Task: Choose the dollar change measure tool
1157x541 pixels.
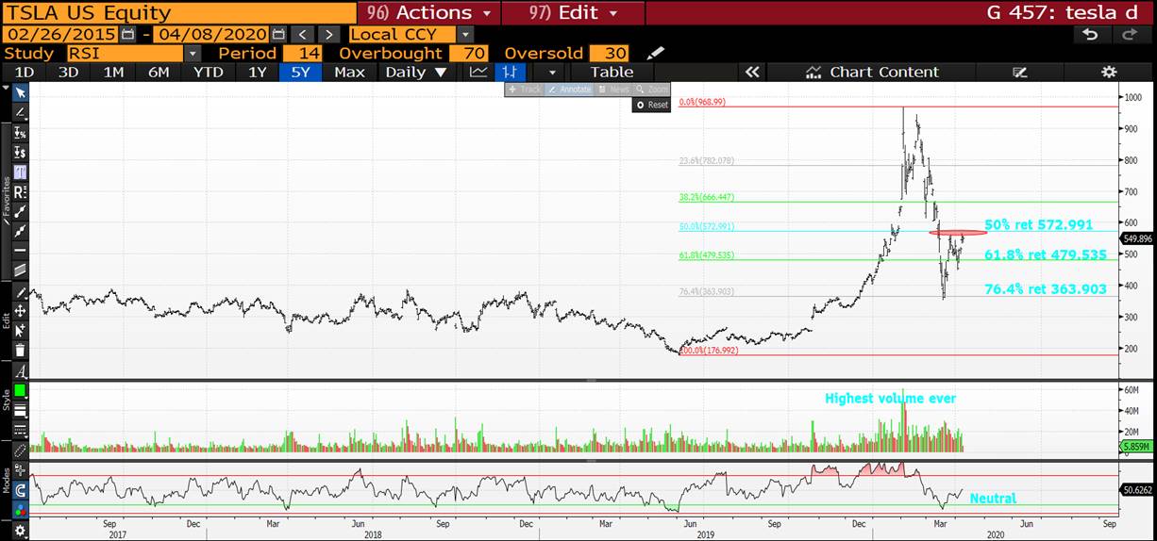Action: (21, 152)
